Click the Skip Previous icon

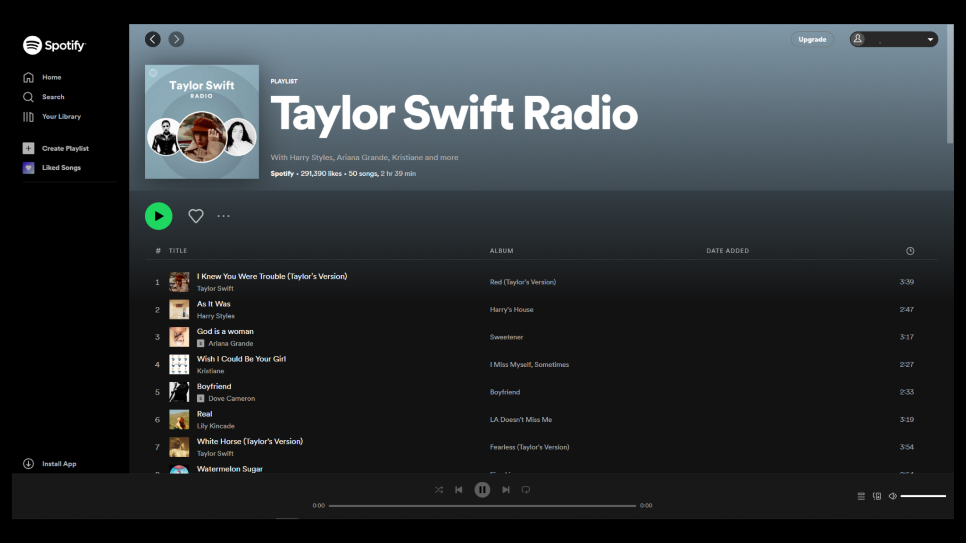pyautogui.click(x=459, y=489)
